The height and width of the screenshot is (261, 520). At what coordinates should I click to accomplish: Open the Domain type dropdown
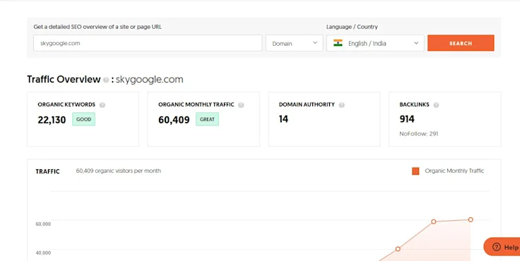pos(294,43)
